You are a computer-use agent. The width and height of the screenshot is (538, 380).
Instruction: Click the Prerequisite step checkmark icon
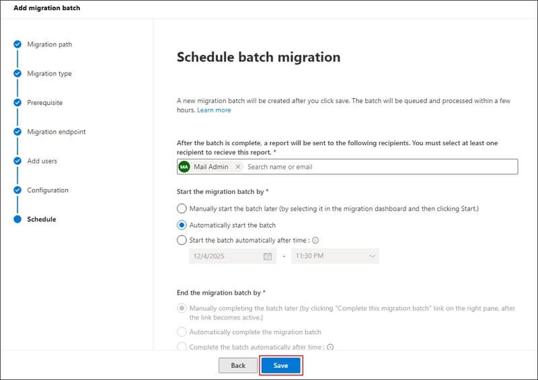17,103
